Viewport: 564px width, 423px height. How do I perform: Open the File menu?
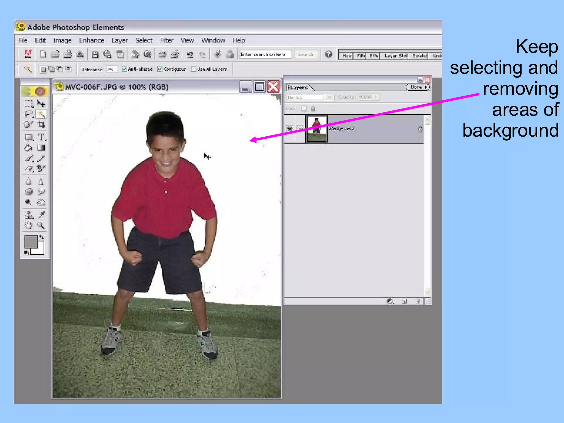click(23, 40)
